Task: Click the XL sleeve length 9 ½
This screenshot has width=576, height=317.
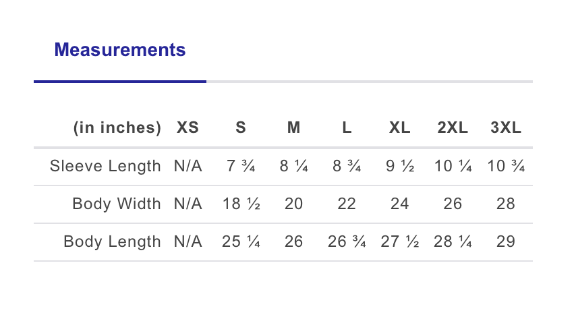Action: click(400, 166)
